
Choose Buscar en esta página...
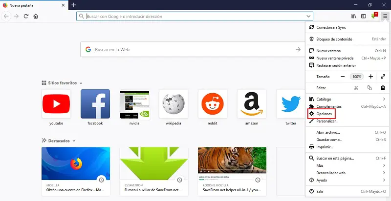click(348, 158)
